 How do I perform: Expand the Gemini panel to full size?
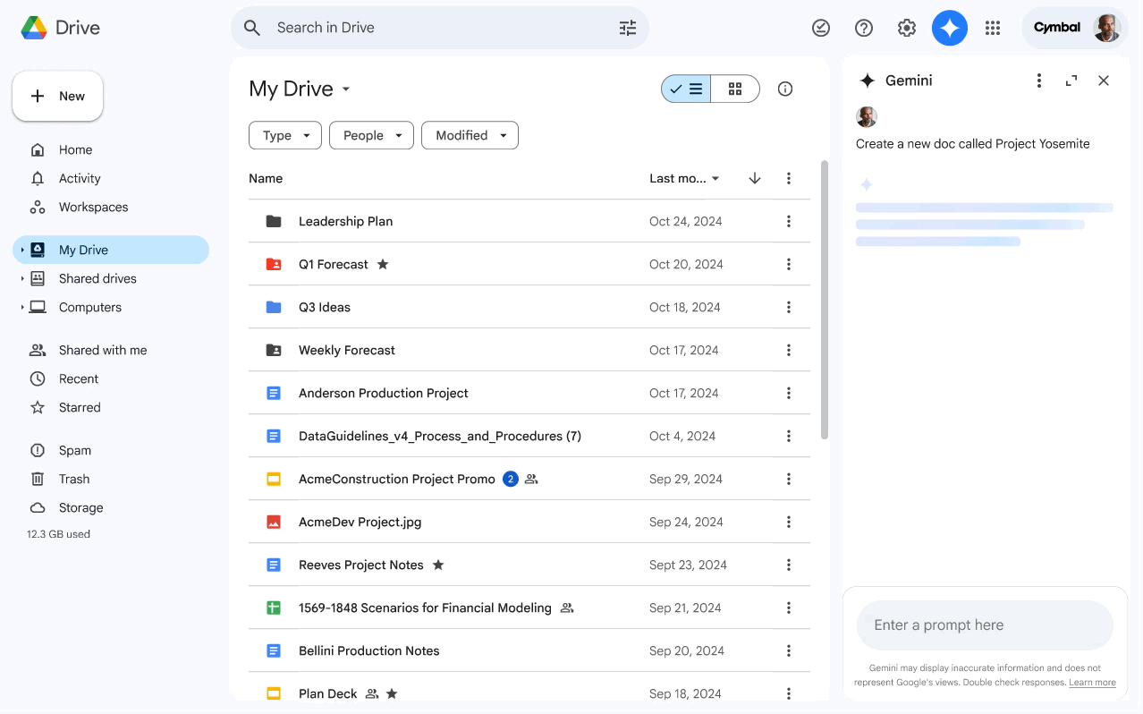tap(1071, 81)
